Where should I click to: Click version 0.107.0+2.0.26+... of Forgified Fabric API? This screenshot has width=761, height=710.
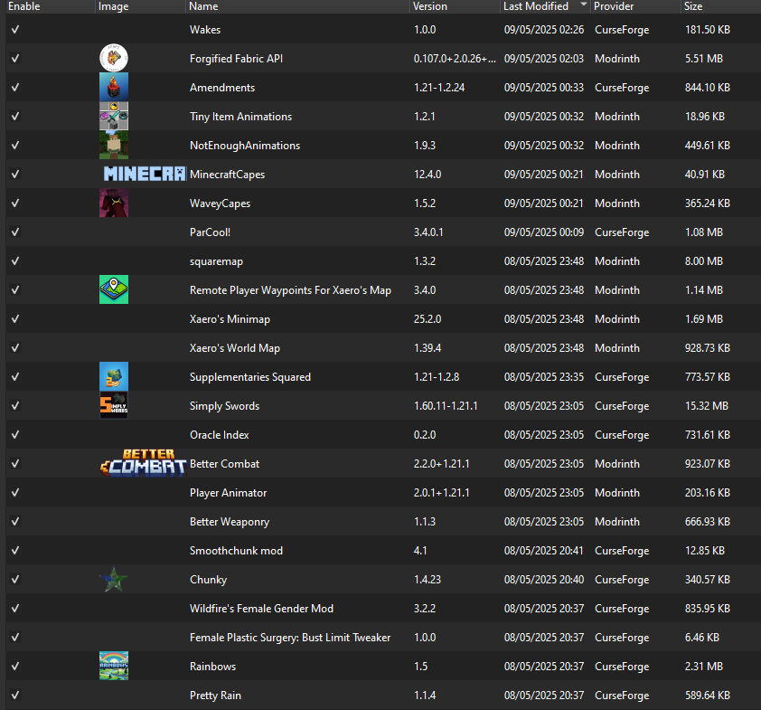pos(455,59)
